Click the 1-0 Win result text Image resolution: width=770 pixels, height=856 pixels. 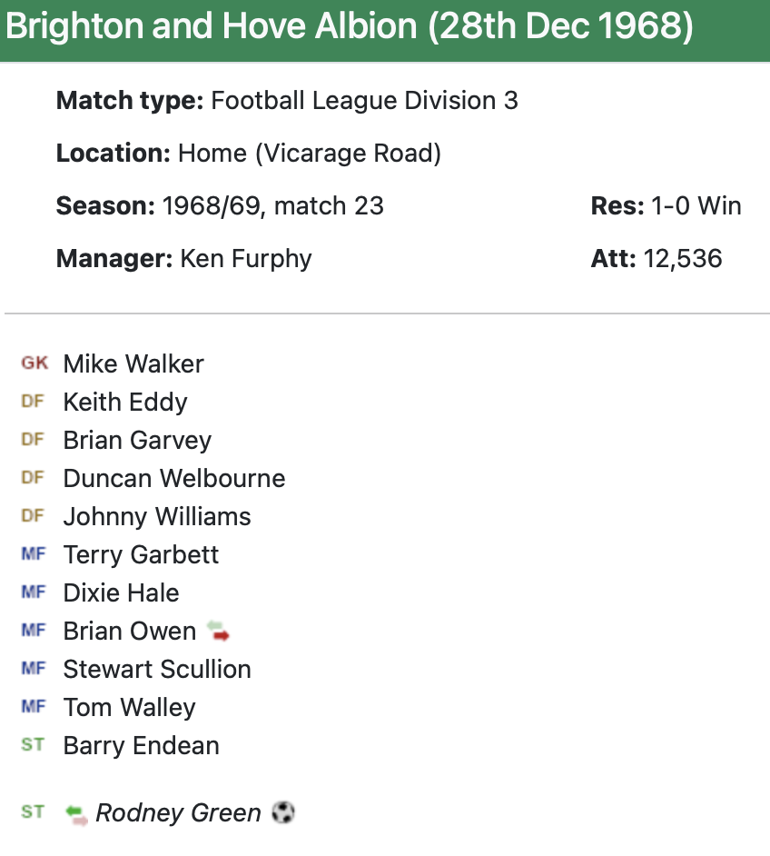(x=696, y=206)
